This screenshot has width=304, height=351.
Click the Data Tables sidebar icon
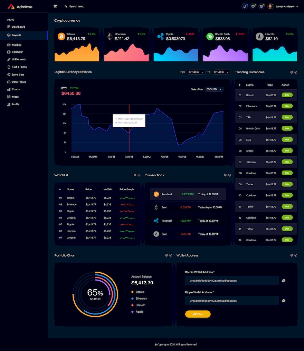(x=9, y=82)
